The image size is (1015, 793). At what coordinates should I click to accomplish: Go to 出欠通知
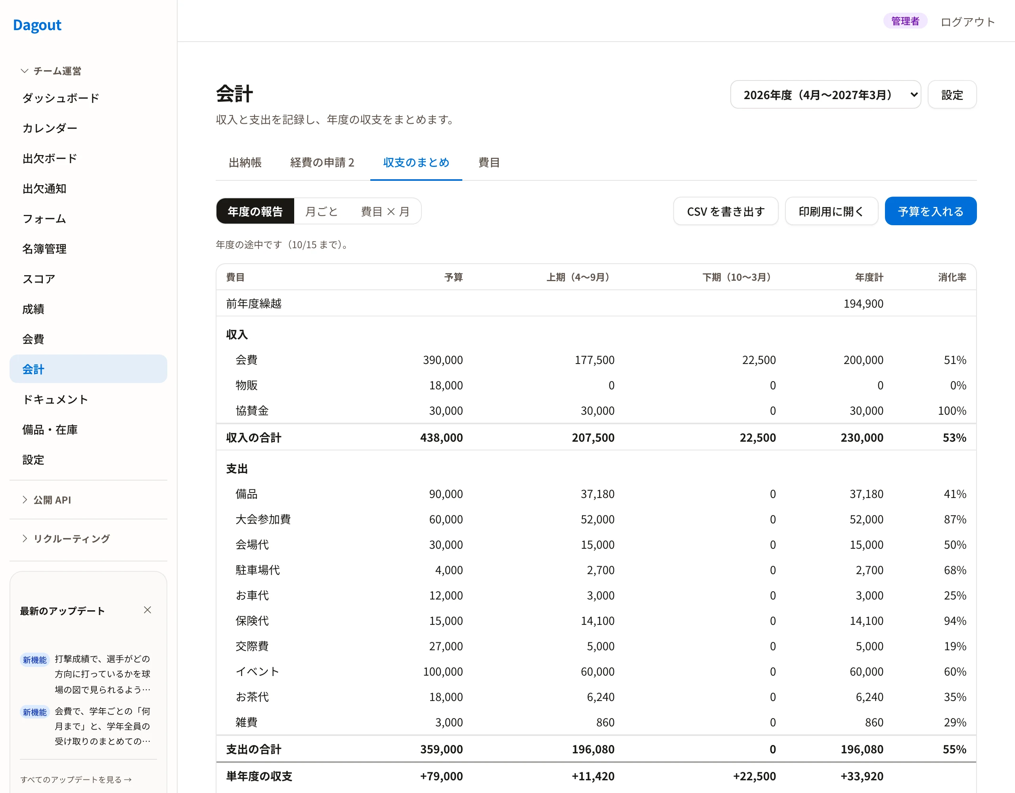pos(88,189)
